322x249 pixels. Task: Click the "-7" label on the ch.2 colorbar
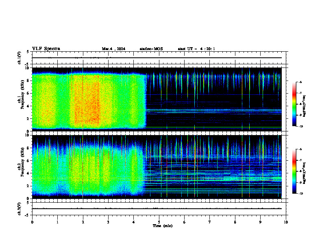point(300,160)
